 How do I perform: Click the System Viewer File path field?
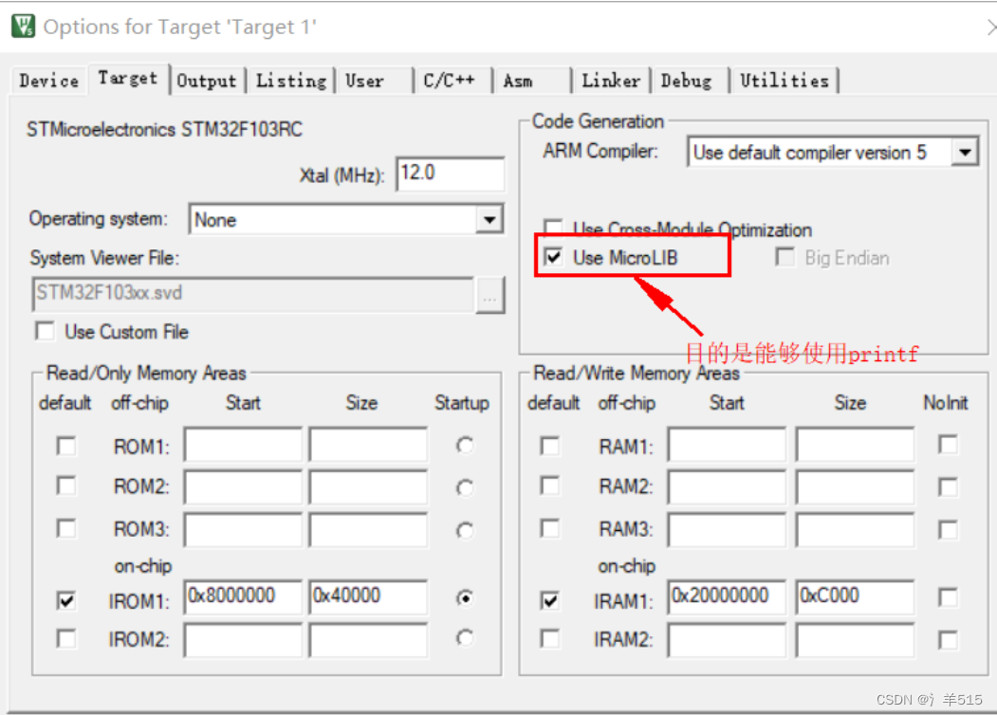click(253, 293)
